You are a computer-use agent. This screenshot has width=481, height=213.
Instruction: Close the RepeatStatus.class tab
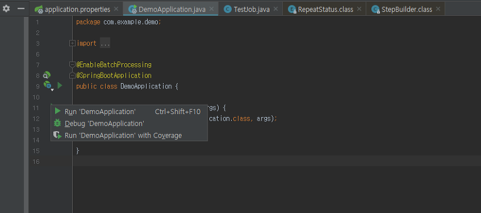tap(359, 9)
